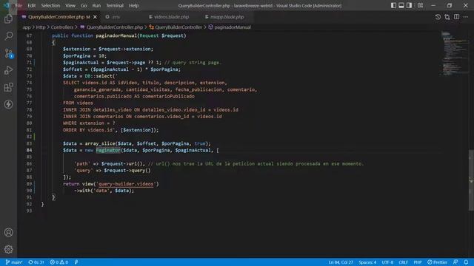The image size is (474, 266).
Task: Click the plug icon in the status bar
Action: point(76,262)
